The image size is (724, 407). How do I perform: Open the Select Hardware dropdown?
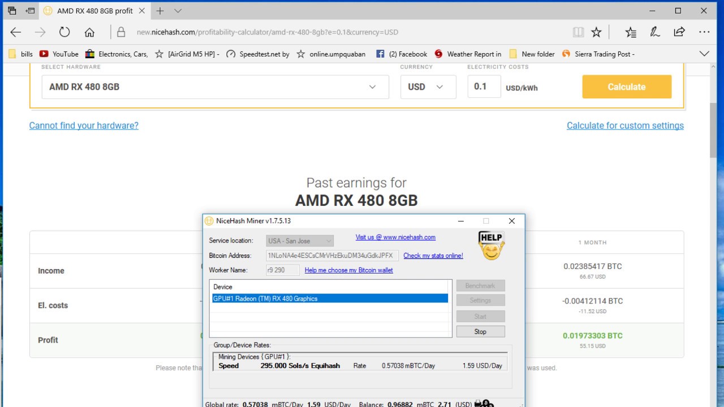click(x=215, y=87)
